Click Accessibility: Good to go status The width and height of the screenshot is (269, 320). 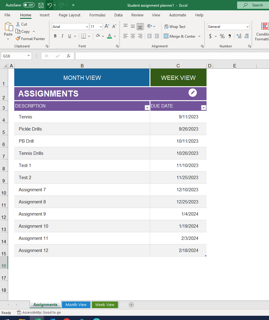[39, 312]
